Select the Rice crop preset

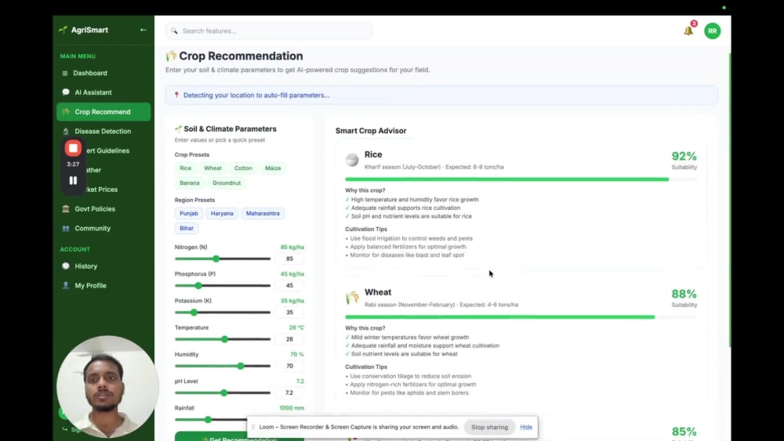click(x=186, y=168)
